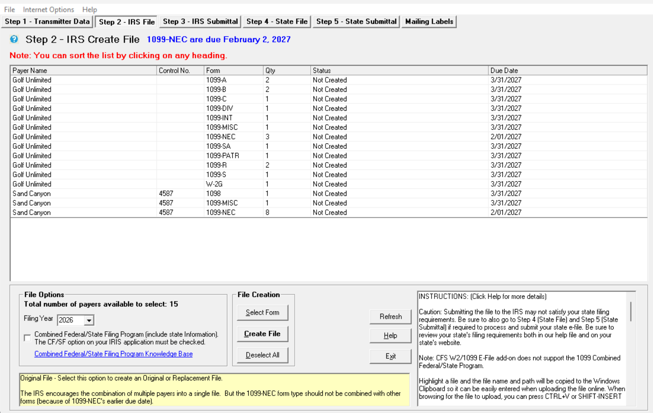
Task: Click the Help button near Refresh
Action: tap(390, 335)
